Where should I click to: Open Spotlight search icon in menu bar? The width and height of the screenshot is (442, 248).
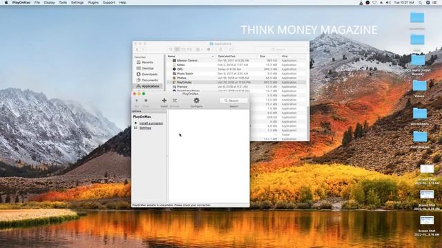click(x=421, y=3)
